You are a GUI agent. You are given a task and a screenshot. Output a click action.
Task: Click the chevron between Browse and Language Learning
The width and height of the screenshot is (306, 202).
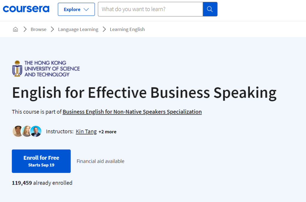pyautogui.click(x=52, y=29)
